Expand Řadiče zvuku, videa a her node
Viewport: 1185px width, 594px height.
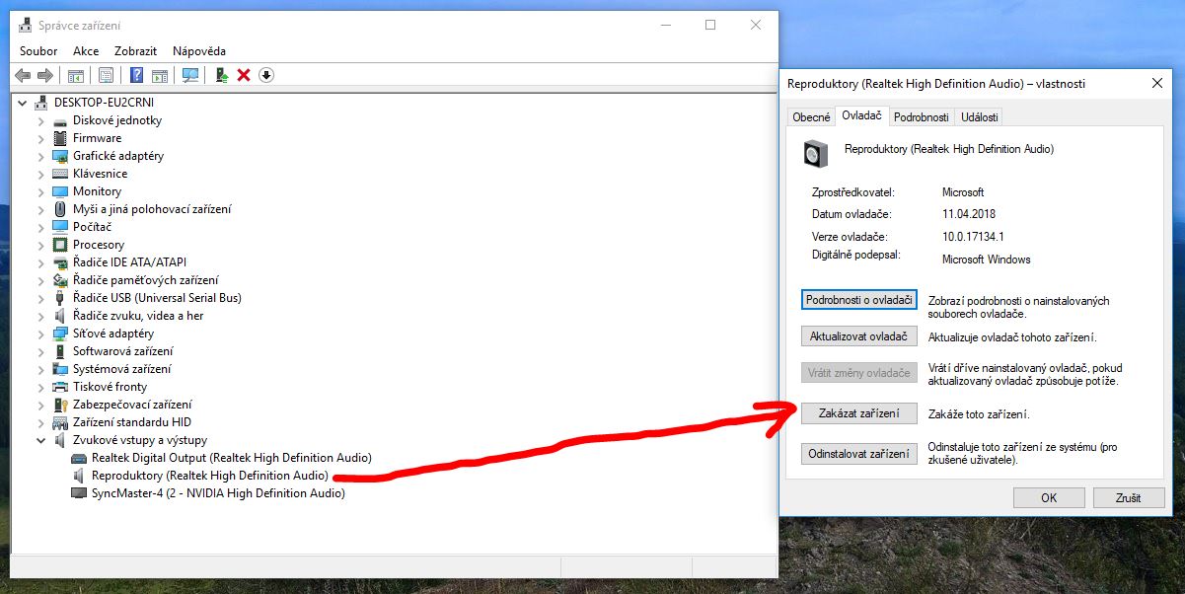41,316
